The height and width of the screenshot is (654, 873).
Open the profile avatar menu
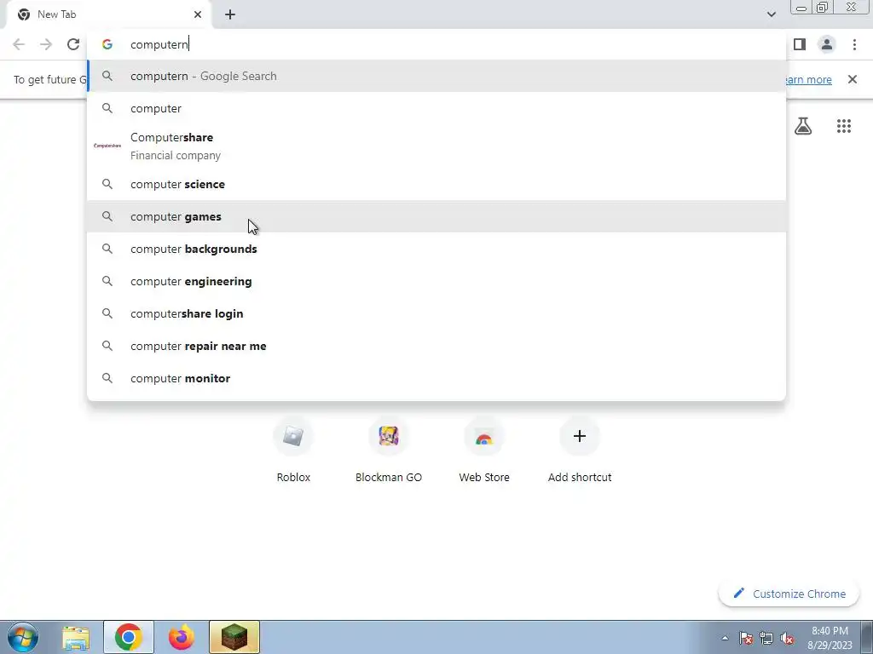pos(827,44)
